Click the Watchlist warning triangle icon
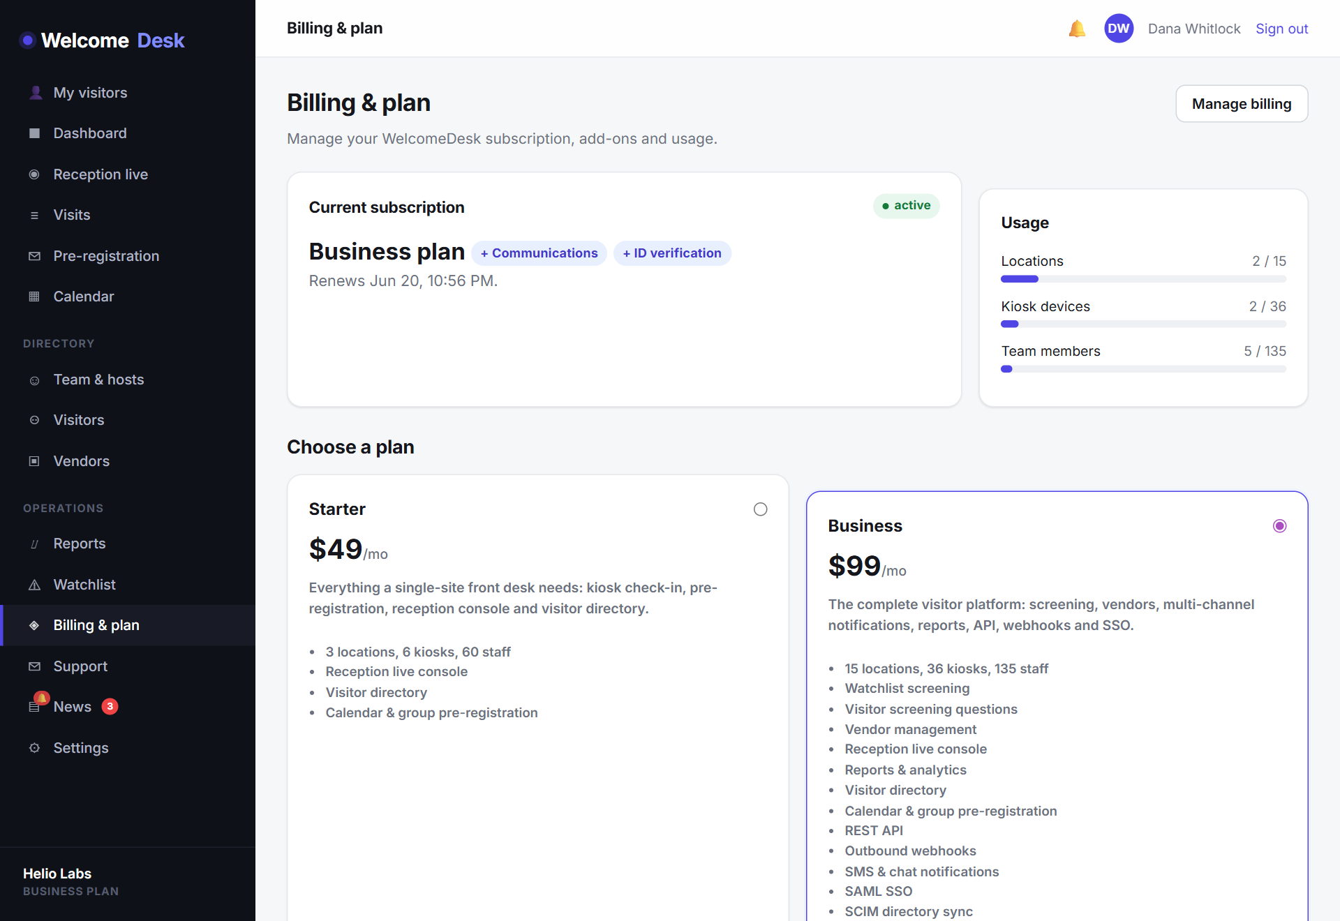This screenshot has height=921, width=1340. (x=34, y=585)
